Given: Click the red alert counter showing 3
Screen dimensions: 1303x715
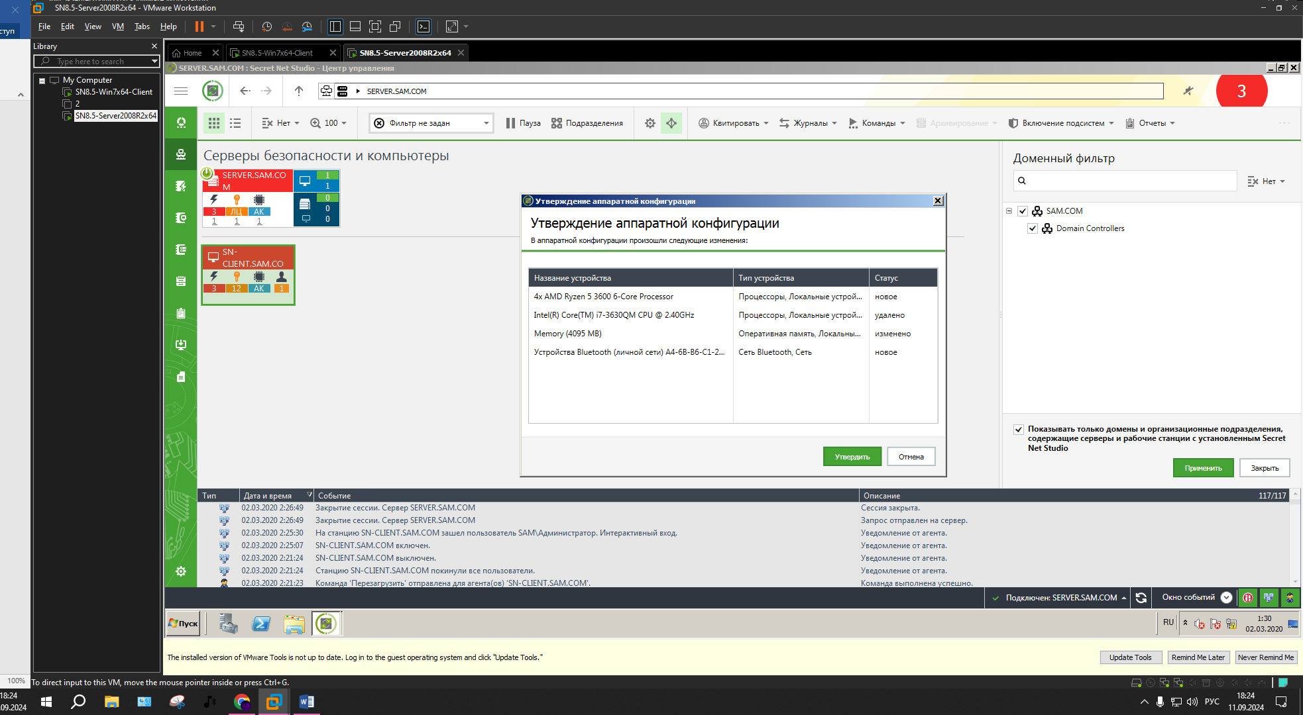Looking at the screenshot, I should (x=1241, y=91).
